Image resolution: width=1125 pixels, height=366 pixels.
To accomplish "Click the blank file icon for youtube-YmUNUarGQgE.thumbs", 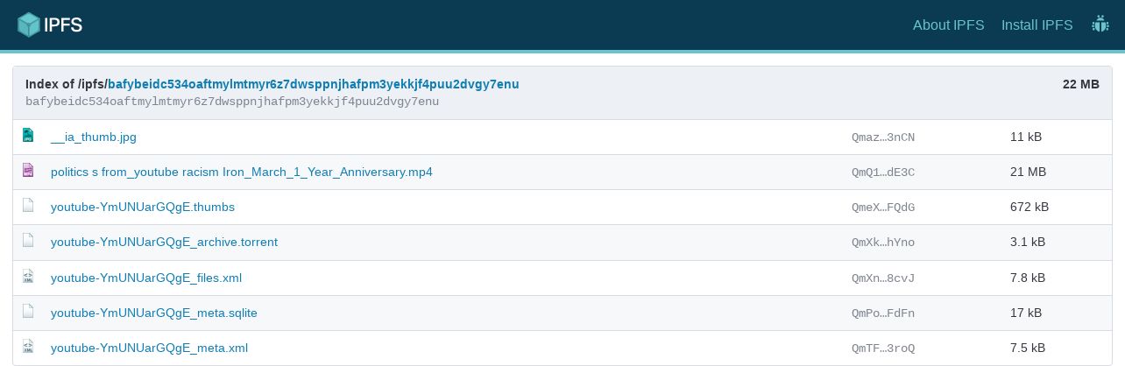I will point(28,207).
